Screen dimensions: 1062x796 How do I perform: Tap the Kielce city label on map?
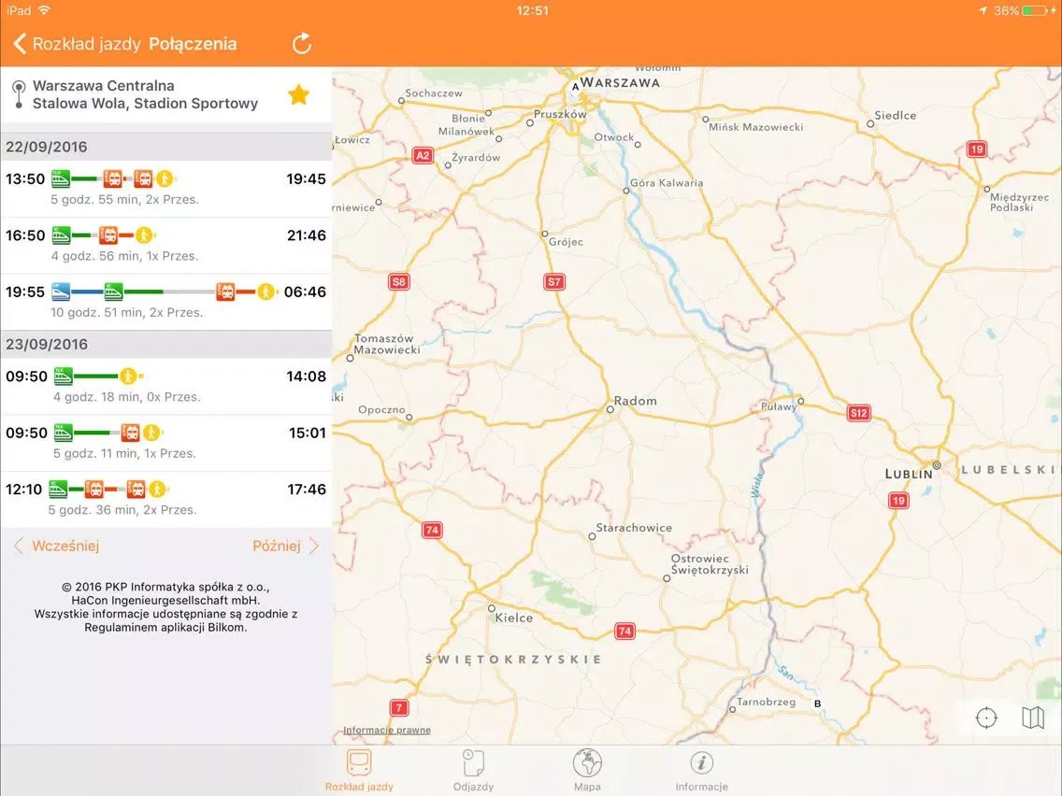(x=514, y=618)
